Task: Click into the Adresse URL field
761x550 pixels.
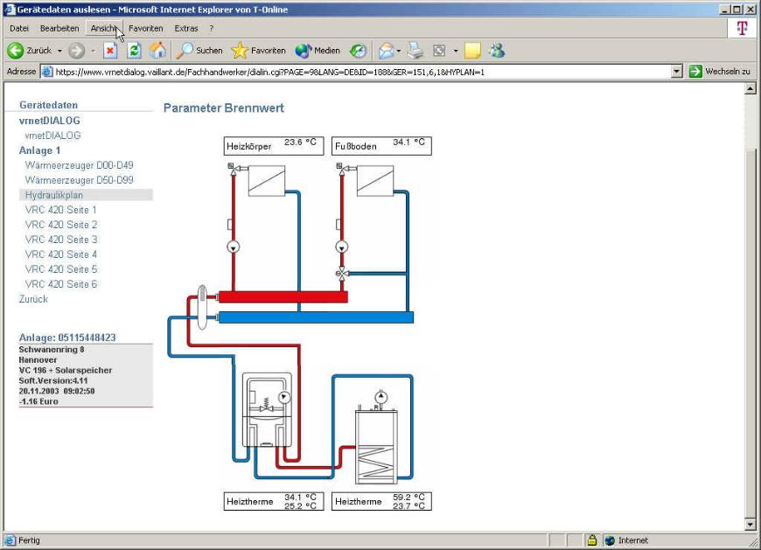Action: tap(350, 72)
